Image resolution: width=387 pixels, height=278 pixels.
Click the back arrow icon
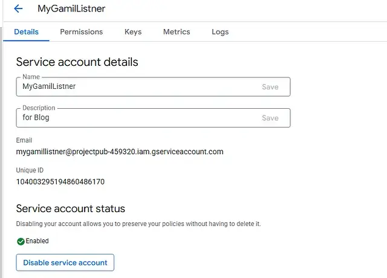[18, 8]
